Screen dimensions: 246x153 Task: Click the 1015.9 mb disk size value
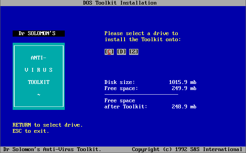[182, 82]
